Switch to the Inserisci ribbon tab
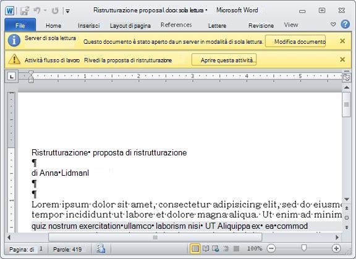Screen dimensions: 356x259 tap(88, 26)
